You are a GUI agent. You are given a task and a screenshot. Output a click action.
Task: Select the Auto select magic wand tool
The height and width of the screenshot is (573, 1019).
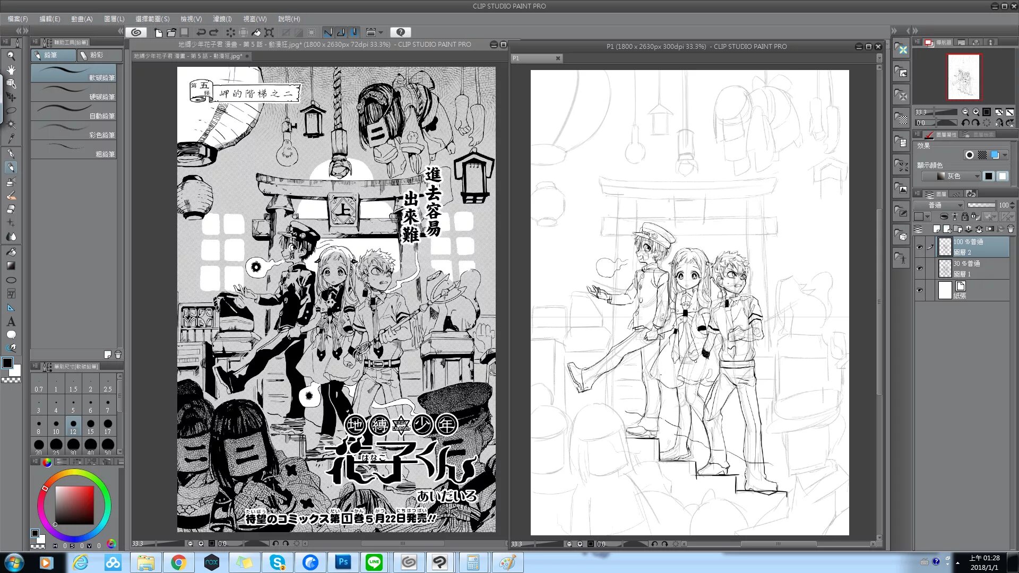point(11,125)
